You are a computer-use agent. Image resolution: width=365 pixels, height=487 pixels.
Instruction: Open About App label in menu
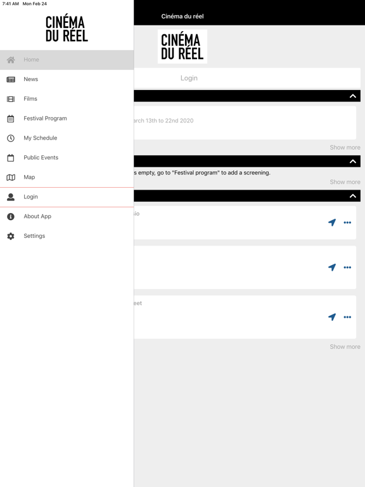tap(37, 216)
